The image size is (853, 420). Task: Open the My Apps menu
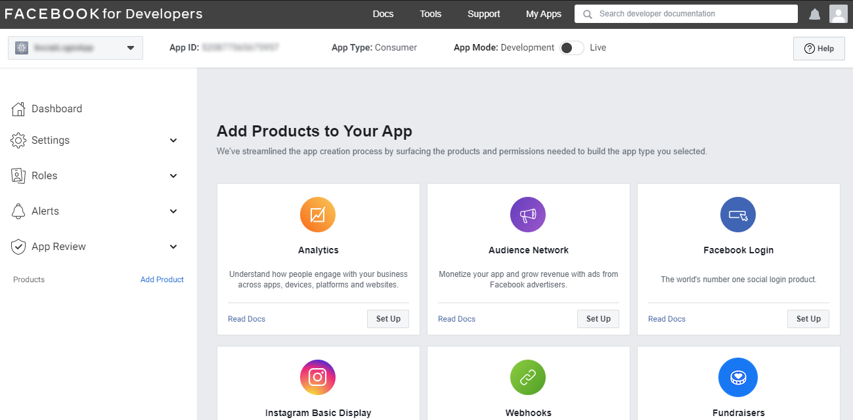[x=544, y=14]
